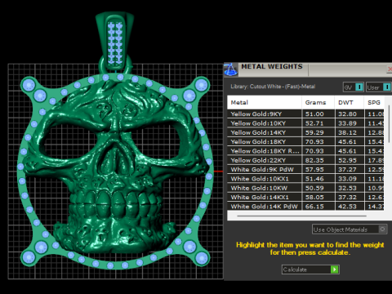Click the Metal Weights scale icon
The height and width of the screenshot is (294, 392).
230,69
